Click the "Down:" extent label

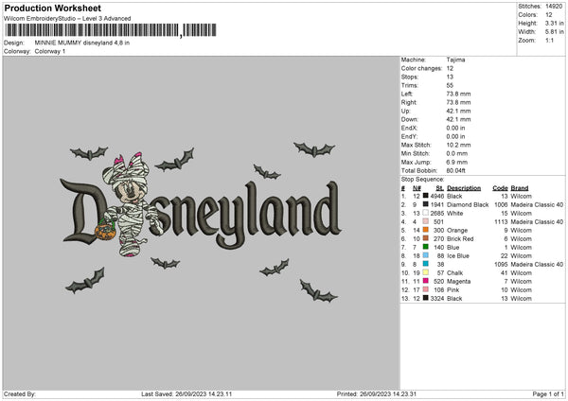409,119
